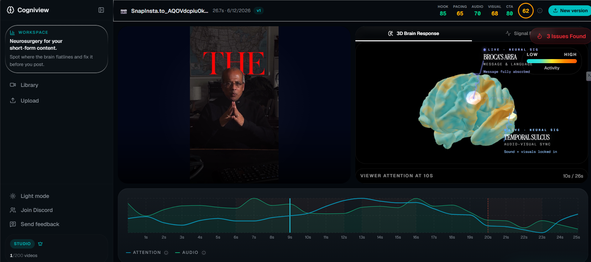Viewport: 591px width, 262px height.
Task: Click the TEMPORAL SULCUS label
Action: point(527,137)
